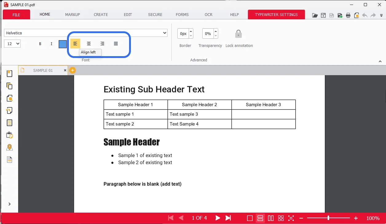The width and height of the screenshot is (386, 224).
Task: Click the Save As disk with green arrow
Action: tap(340, 15)
